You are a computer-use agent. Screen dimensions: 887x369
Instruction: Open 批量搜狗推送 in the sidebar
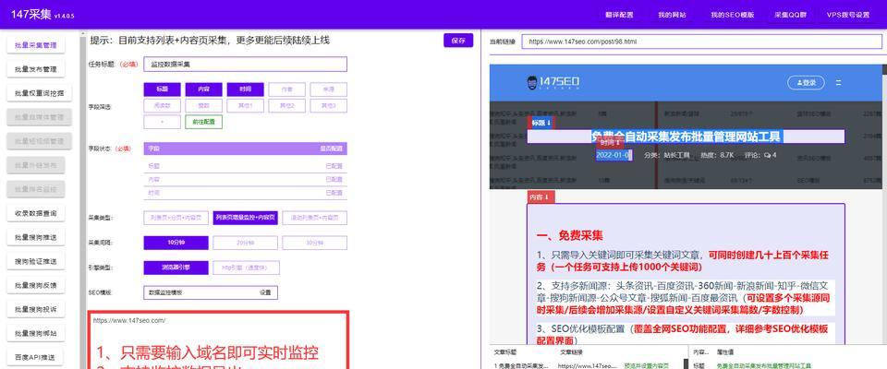coord(36,237)
